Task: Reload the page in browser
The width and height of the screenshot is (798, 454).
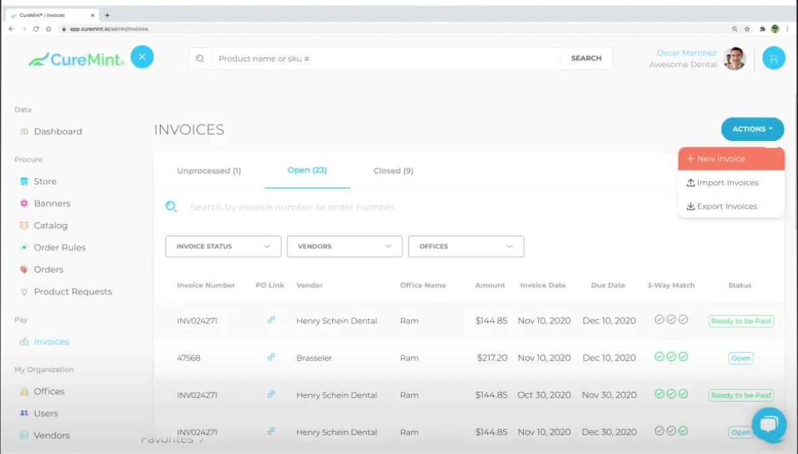Action: click(x=36, y=29)
